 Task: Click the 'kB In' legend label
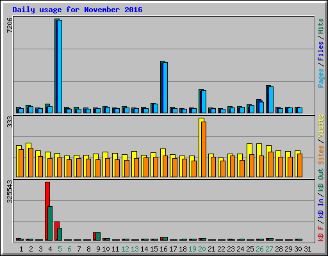tap(320, 208)
